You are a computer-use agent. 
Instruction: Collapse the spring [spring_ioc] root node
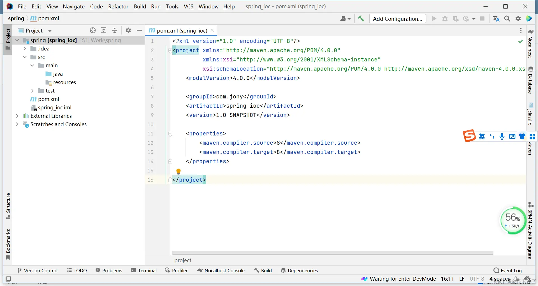(17, 40)
